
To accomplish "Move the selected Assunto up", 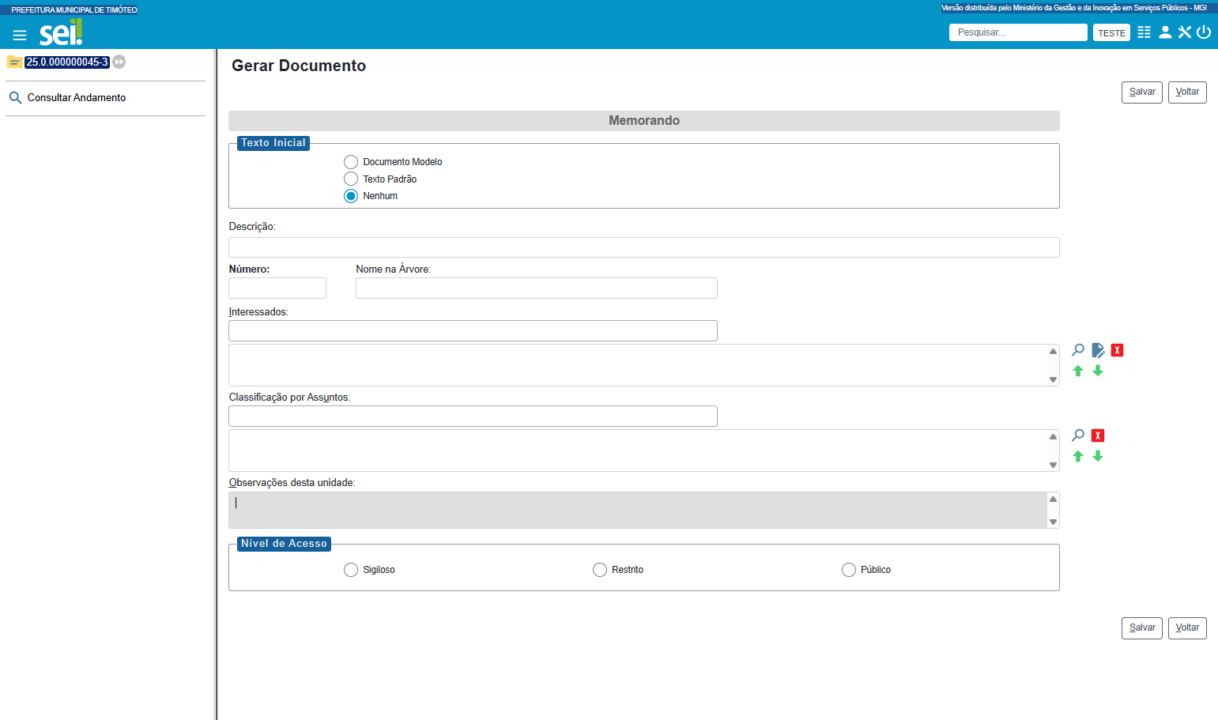I will click(x=1078, y=456).
